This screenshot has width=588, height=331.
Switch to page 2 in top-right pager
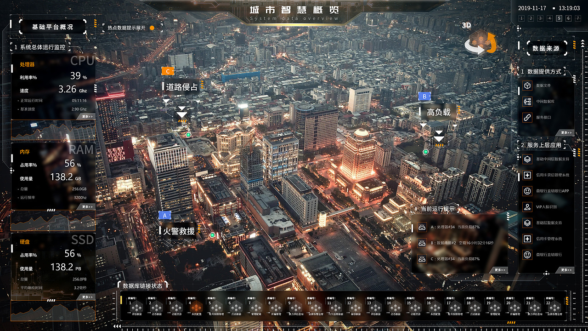coord(530,18)
